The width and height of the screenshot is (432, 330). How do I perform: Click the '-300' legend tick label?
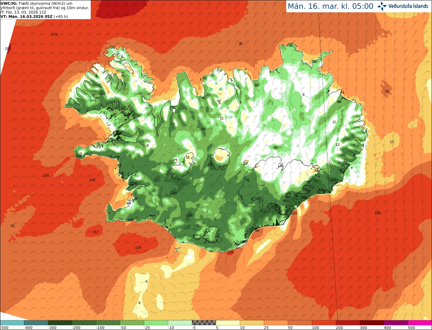(52, 328)
